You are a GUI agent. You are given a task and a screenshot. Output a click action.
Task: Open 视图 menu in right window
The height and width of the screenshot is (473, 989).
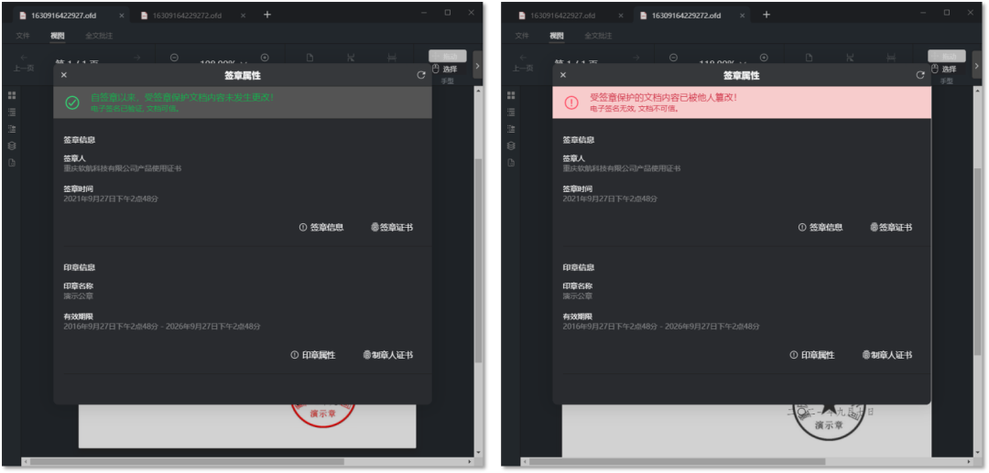click(557, 36)
